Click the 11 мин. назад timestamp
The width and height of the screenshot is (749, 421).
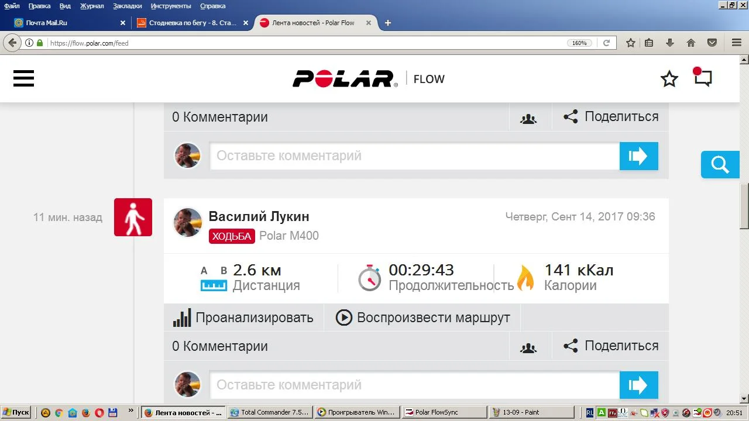click(x=68, y=218)
